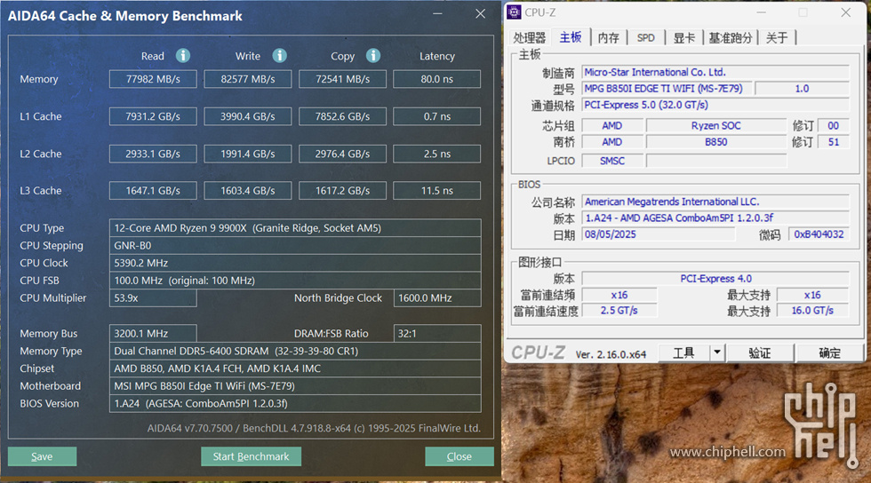Screen dimensions: 871x483
Task: Click the CPU Type field Ryzen 9 9900X
Action: click(x=295, y=227)
